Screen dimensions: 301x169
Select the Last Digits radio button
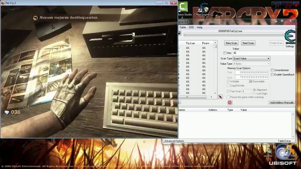[x=254, y=93]
